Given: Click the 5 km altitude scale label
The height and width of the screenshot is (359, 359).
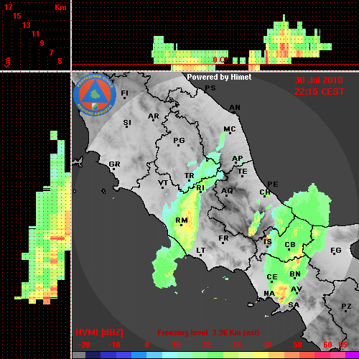Looking at the screenshot, I should click(60, 61).
